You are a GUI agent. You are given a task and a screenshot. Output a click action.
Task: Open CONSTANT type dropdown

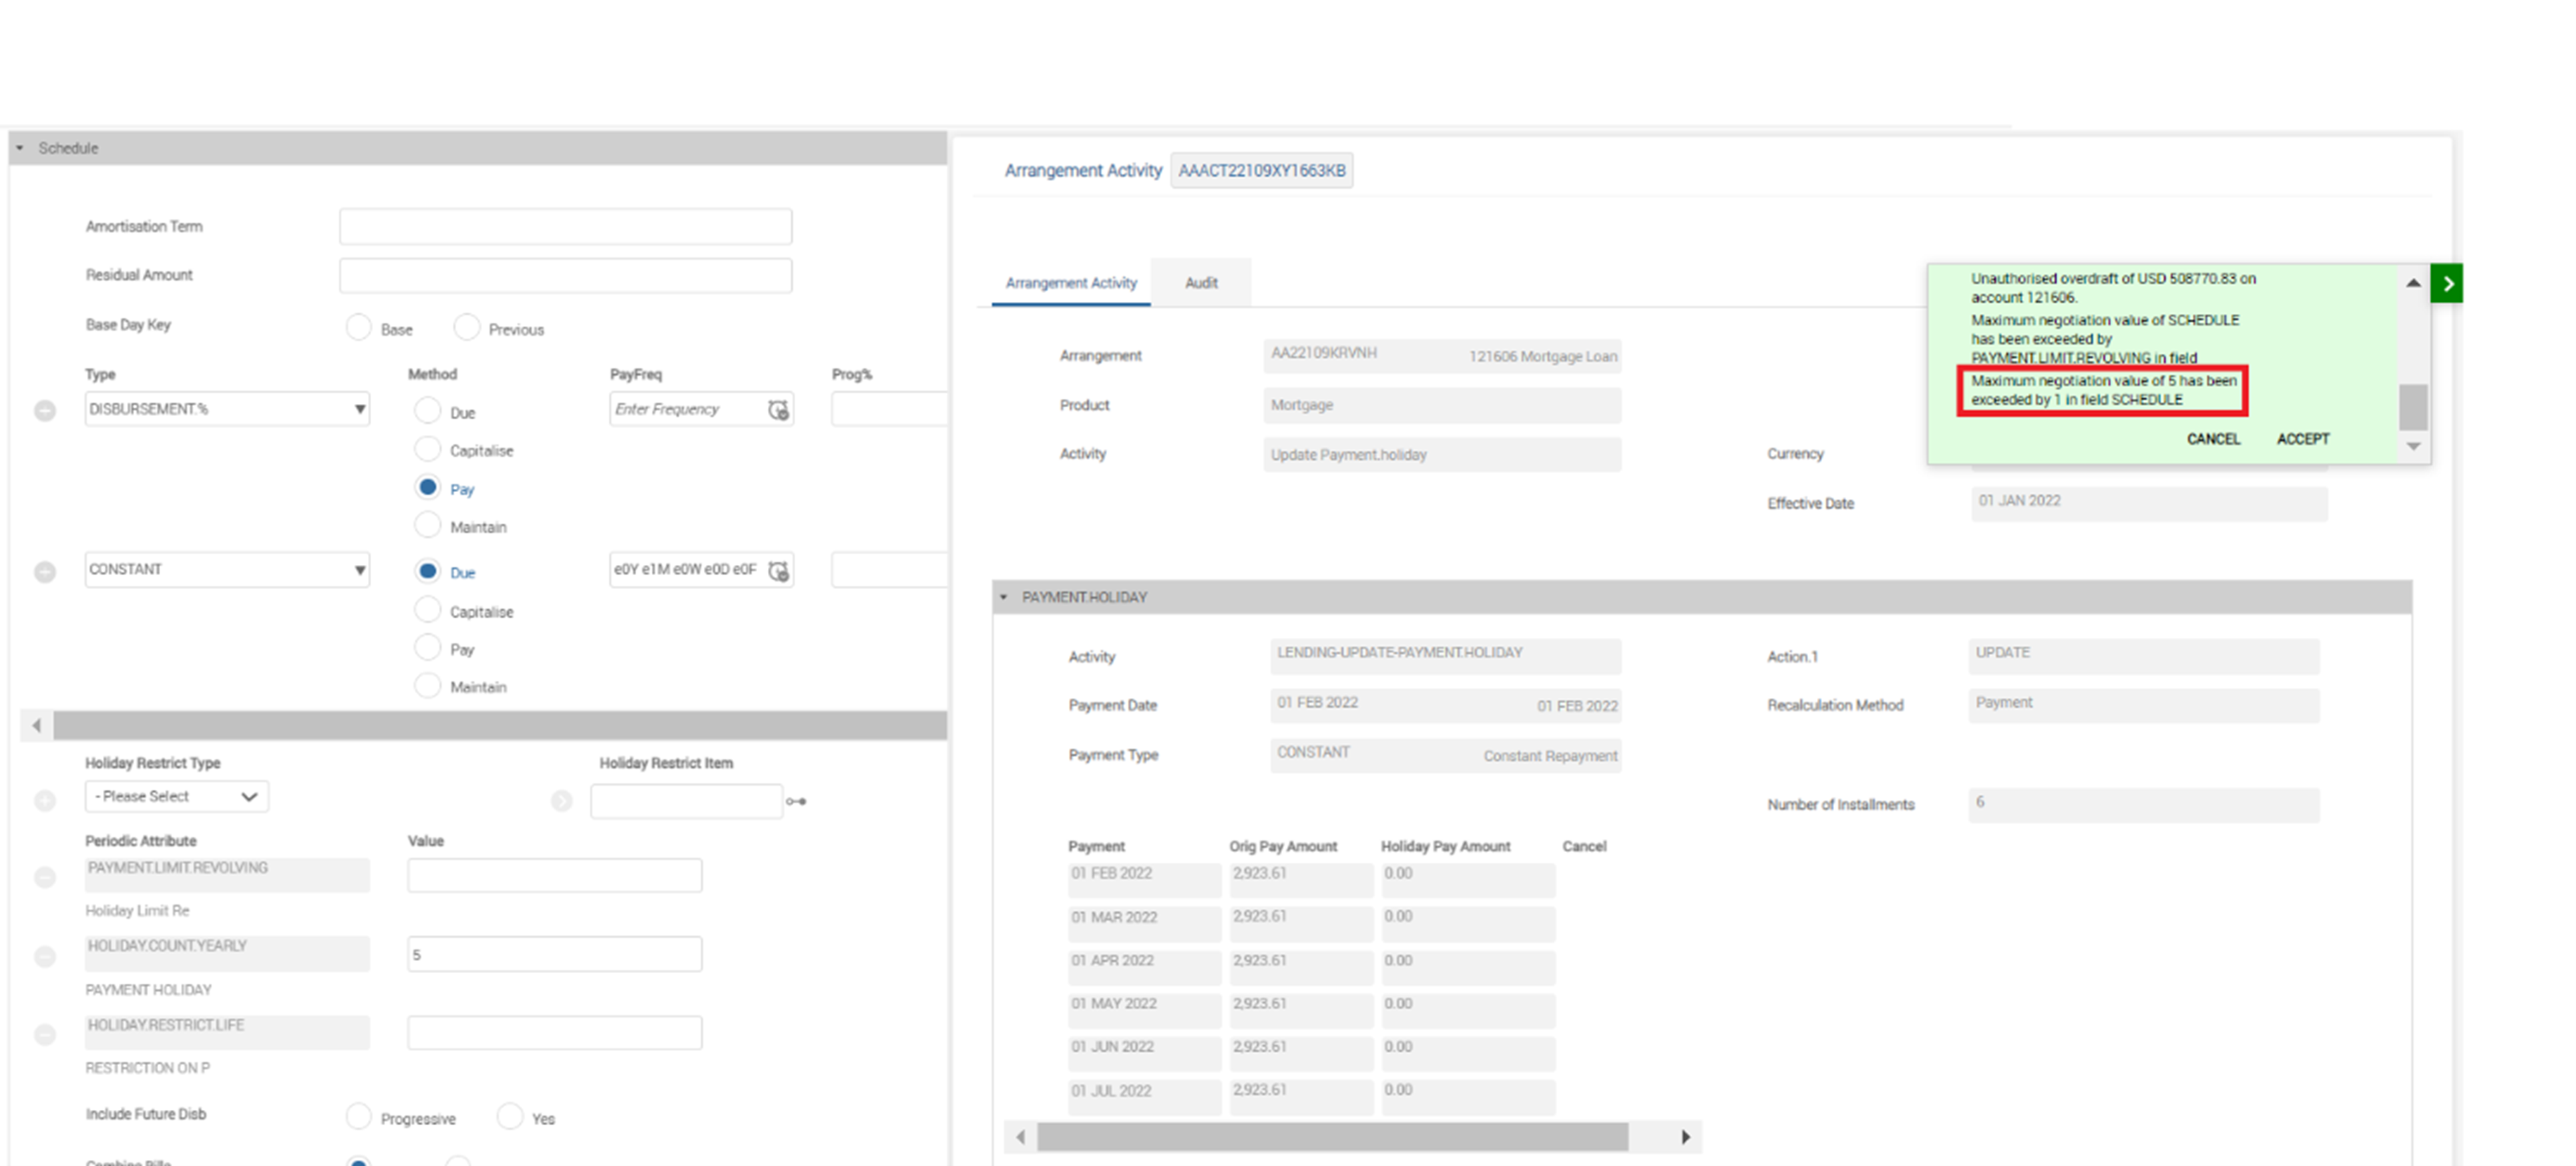pyautogui.click(x=227, y=570)
